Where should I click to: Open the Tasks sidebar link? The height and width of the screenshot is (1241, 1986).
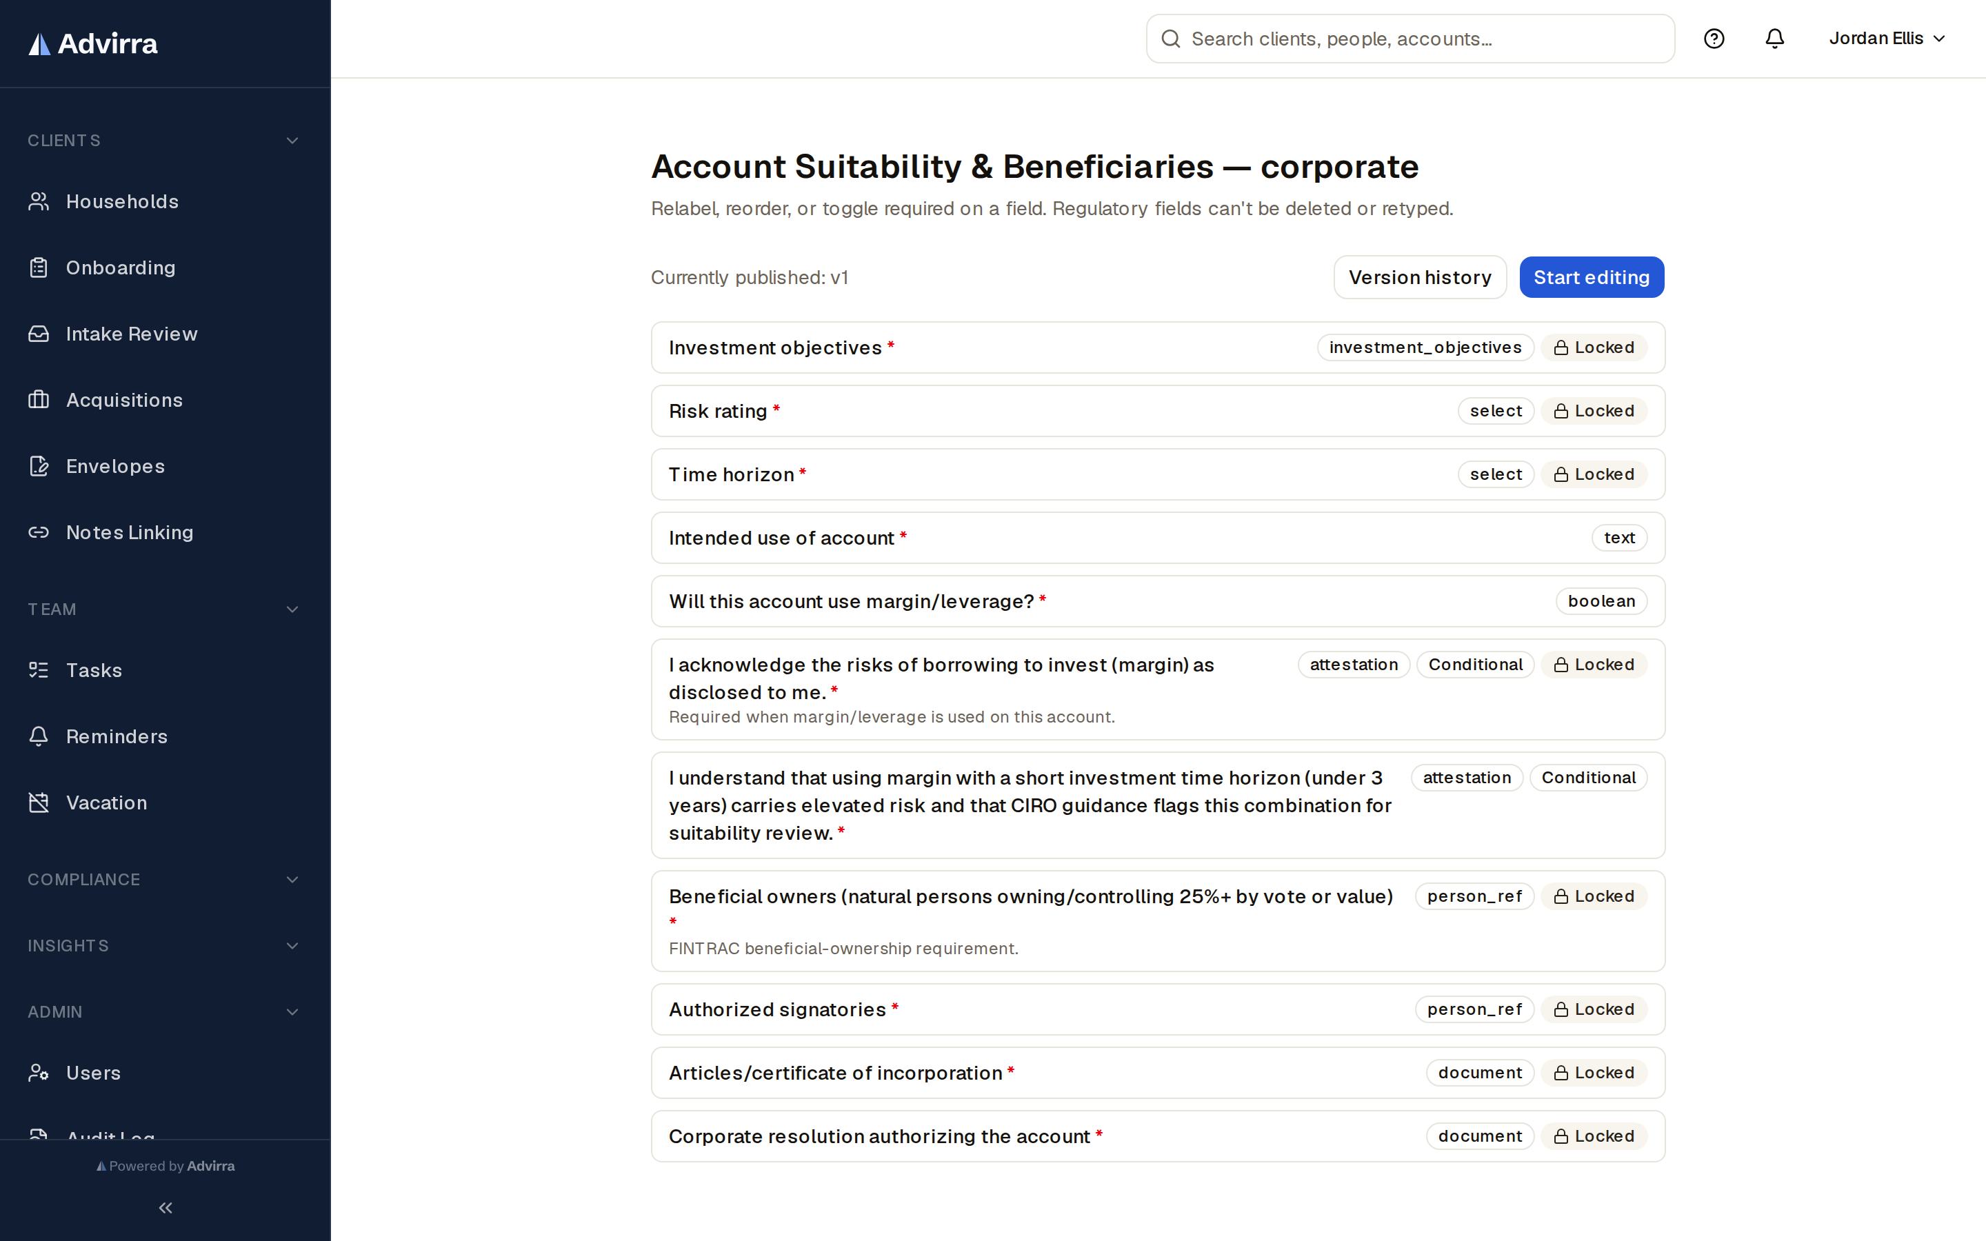click(x=165, y=669)
